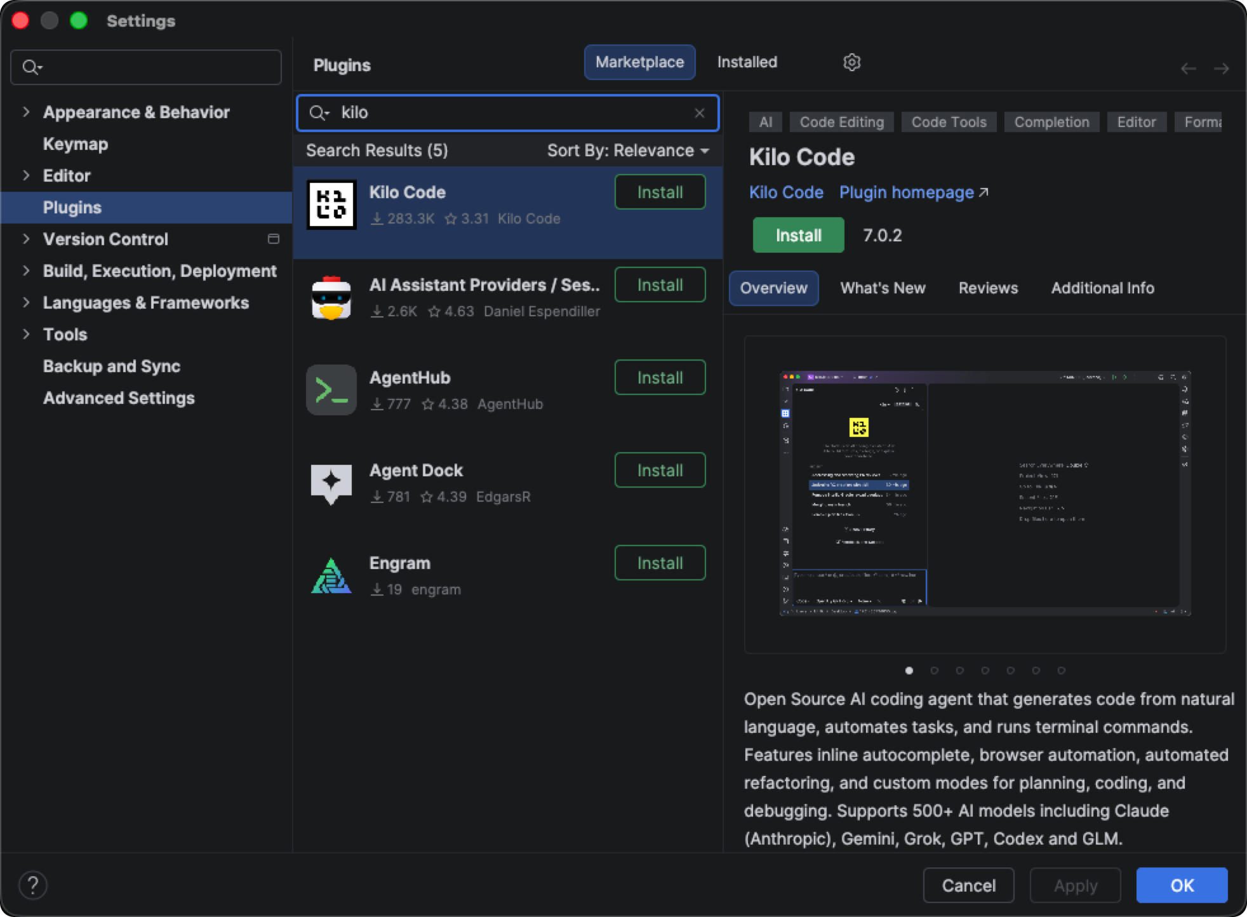Go to the last screenshot dot
1247x917 pixels.
(x=1061, y=670)
